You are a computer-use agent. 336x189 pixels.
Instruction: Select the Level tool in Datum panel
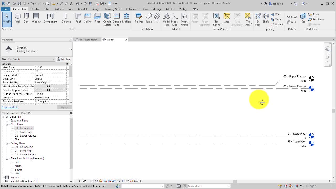tap(292, 17)
